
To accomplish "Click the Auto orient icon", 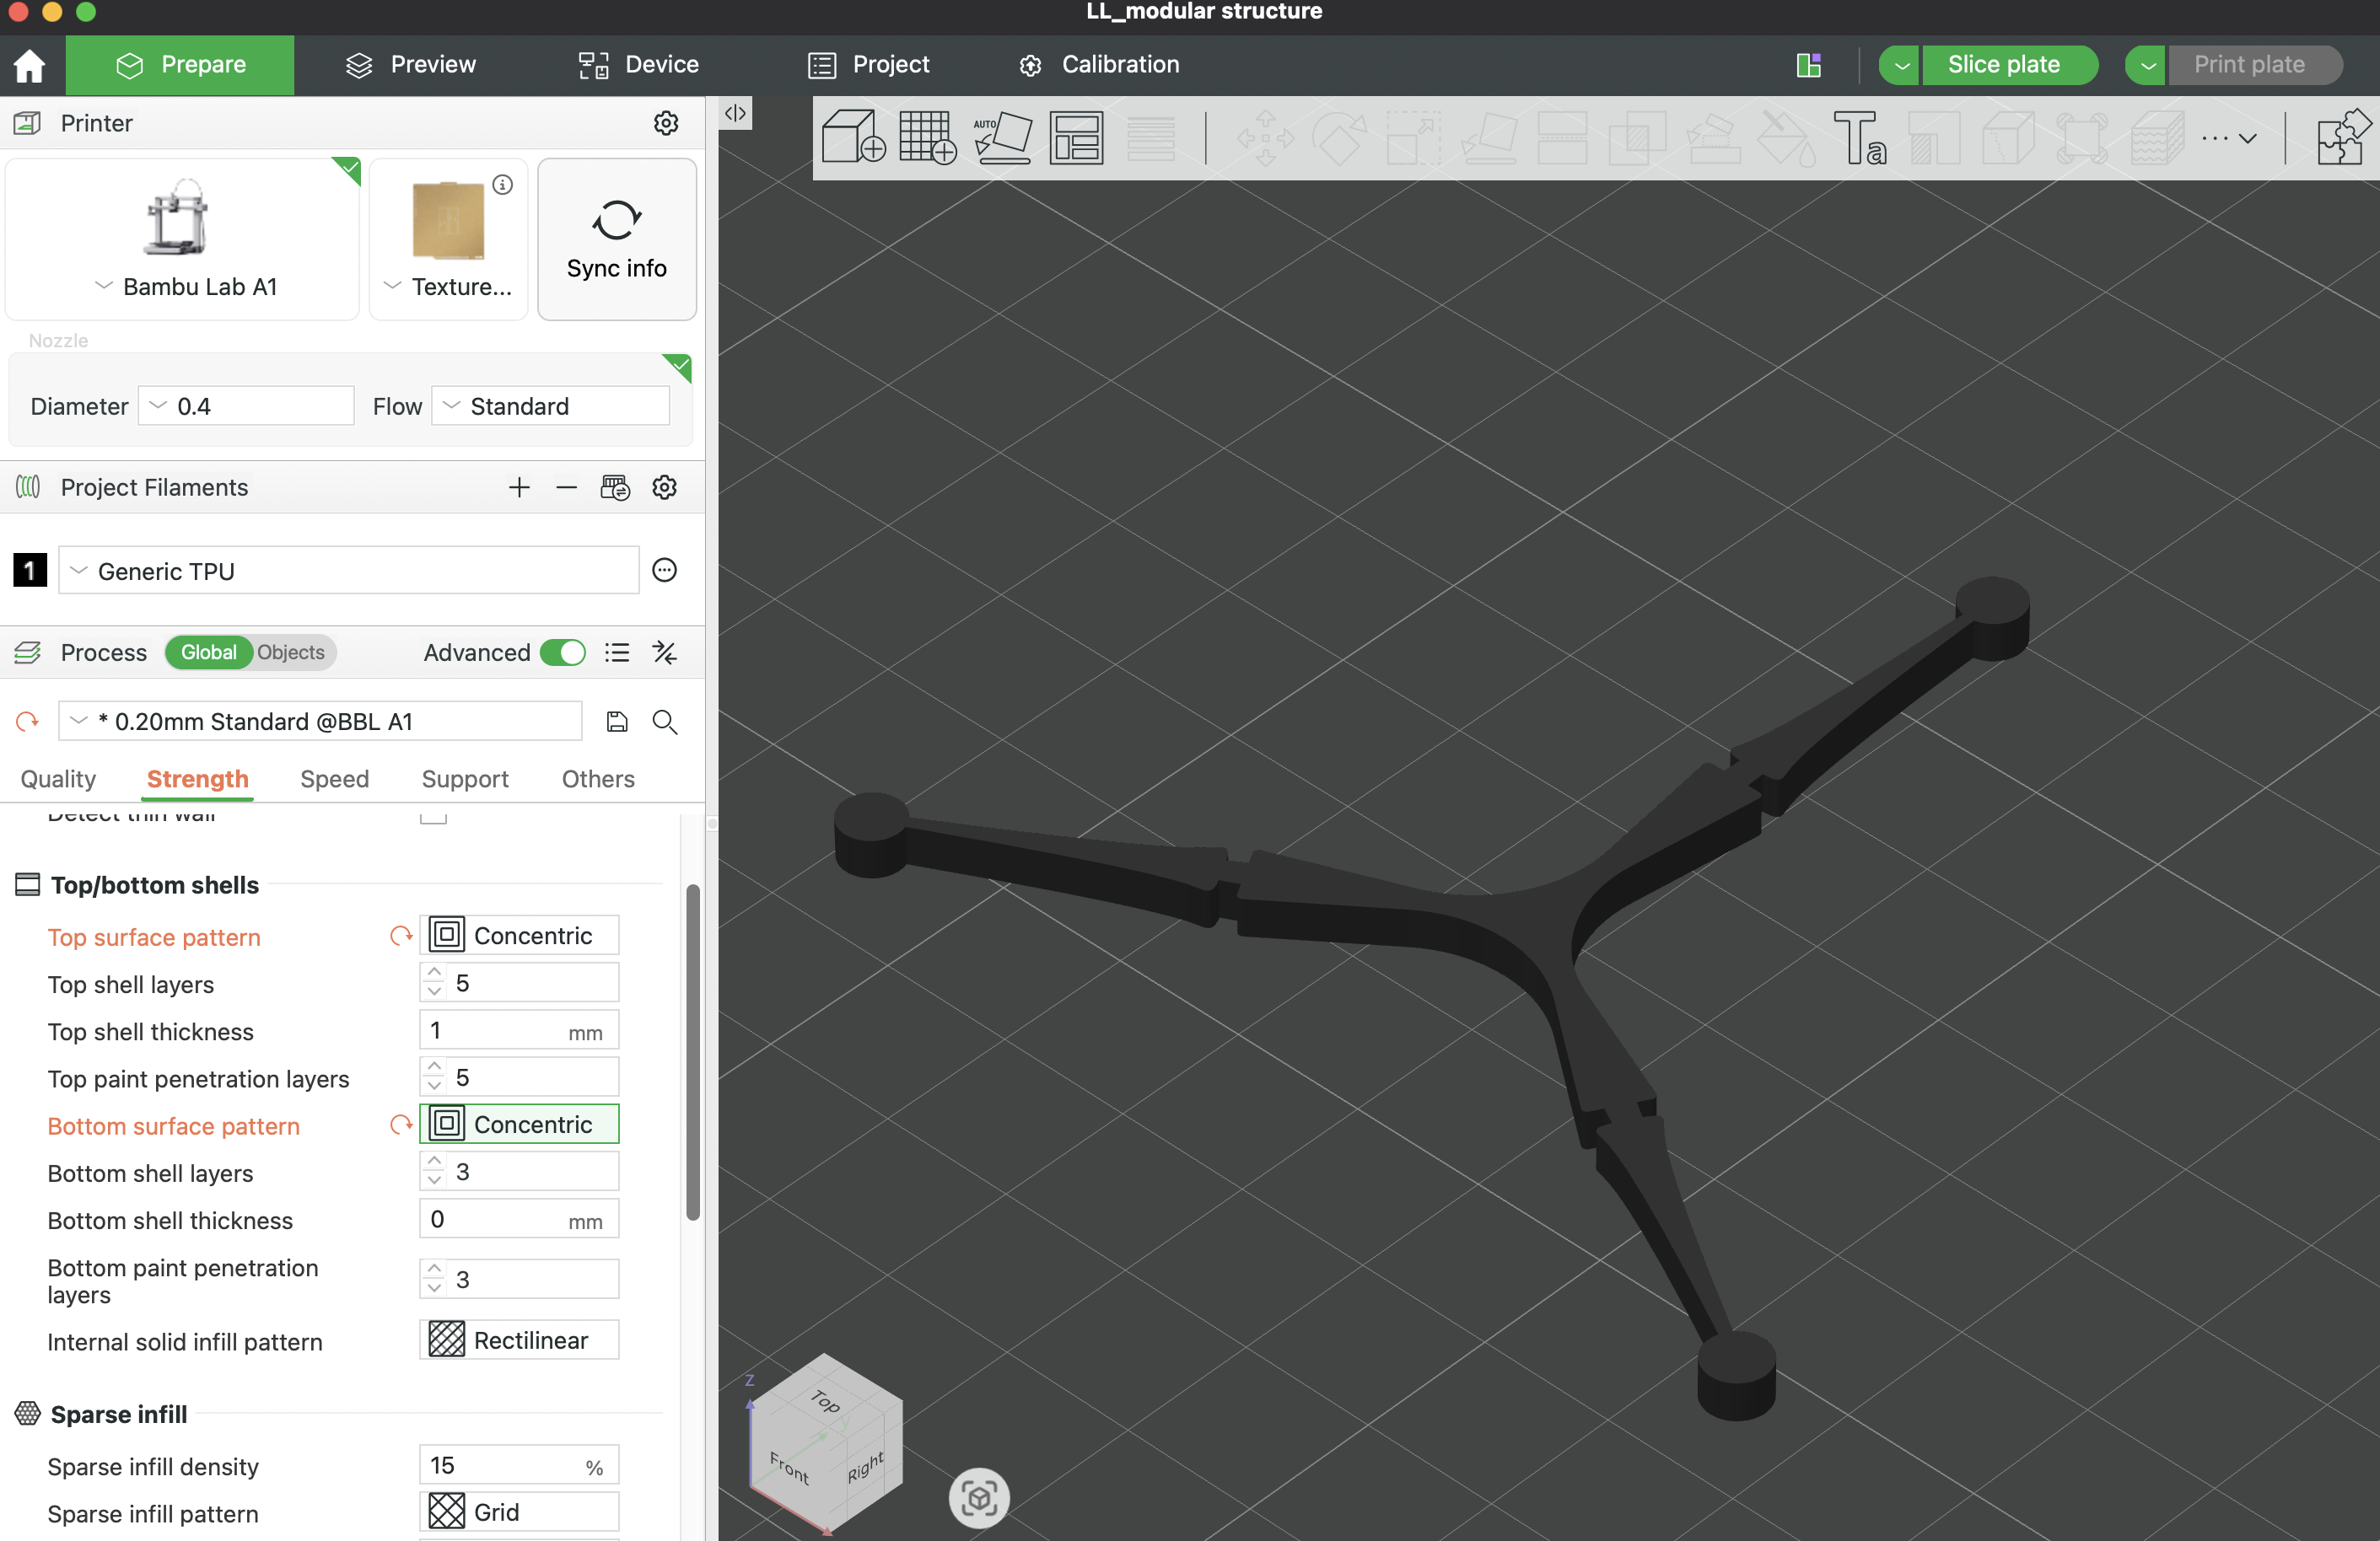I will tap(1002, 137).
